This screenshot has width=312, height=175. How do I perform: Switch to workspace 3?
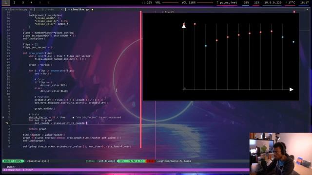[23, 2]
